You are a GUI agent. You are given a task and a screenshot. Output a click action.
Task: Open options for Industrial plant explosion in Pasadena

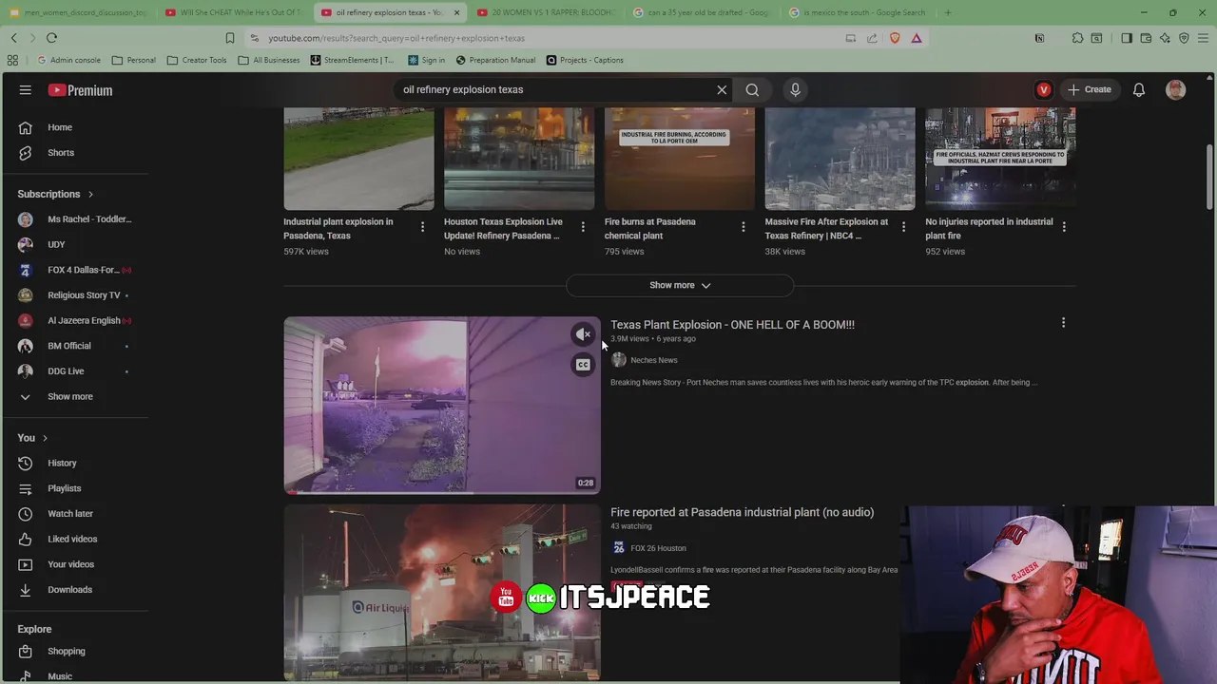click(x=422, y=227)
